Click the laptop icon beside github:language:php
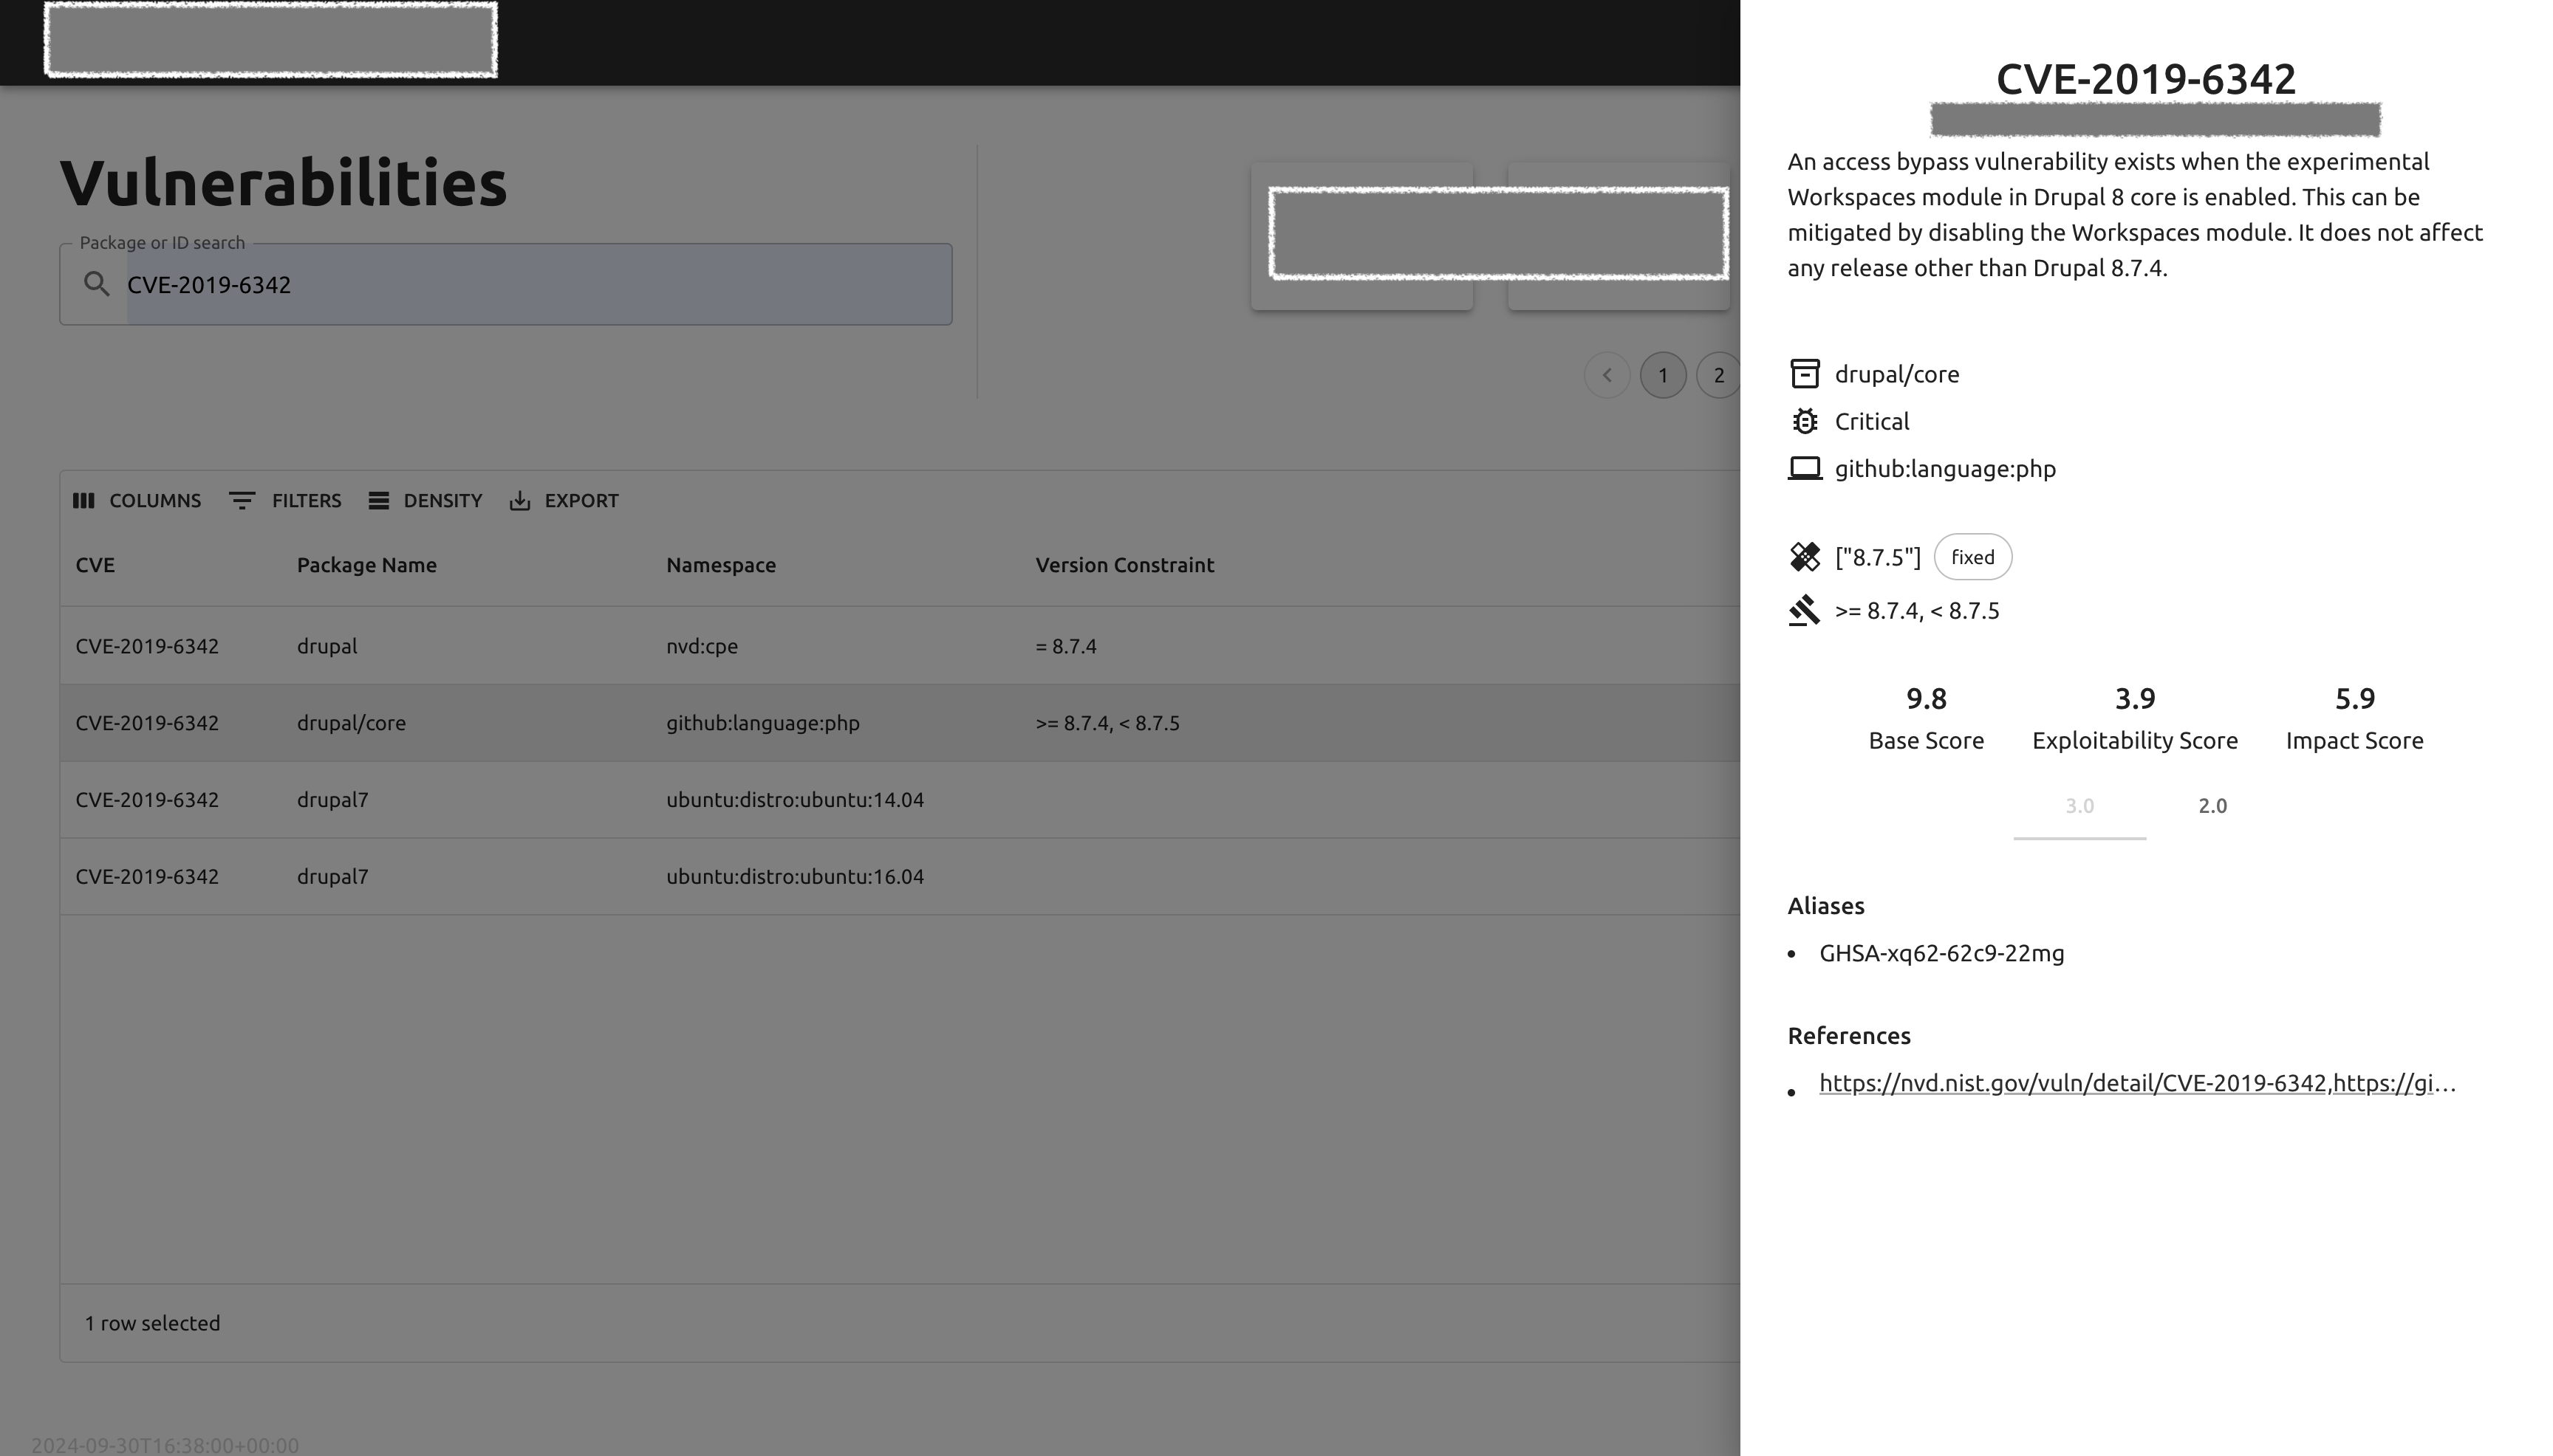Viewport: 2553px width, 1456px height. pyautogui.click(x=1805, y=468)
